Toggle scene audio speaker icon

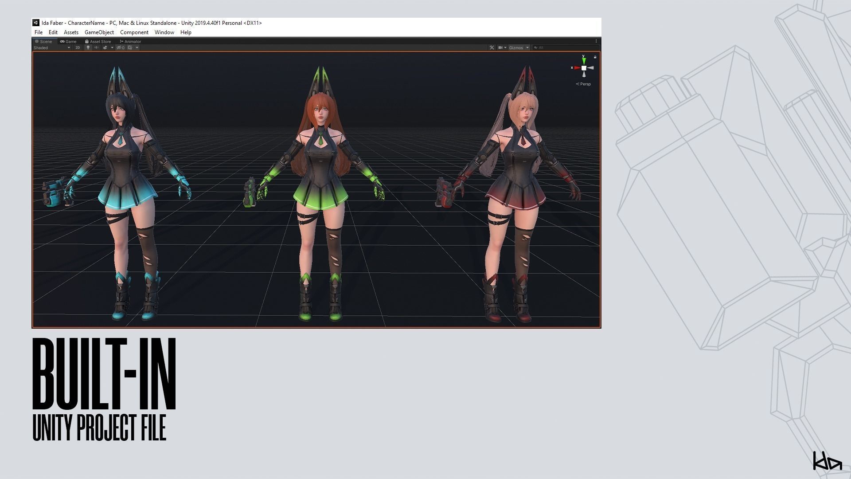point(96,47)
